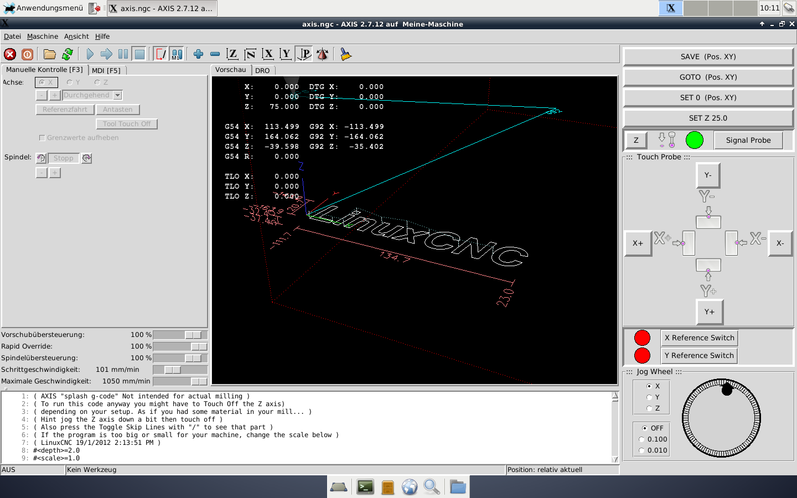Click the green probe indicator circle
Viewport: 797px width, 498px height.
click(695, 140)
